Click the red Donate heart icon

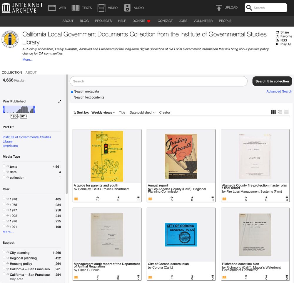pyautogui.click(x=149, y=21)
